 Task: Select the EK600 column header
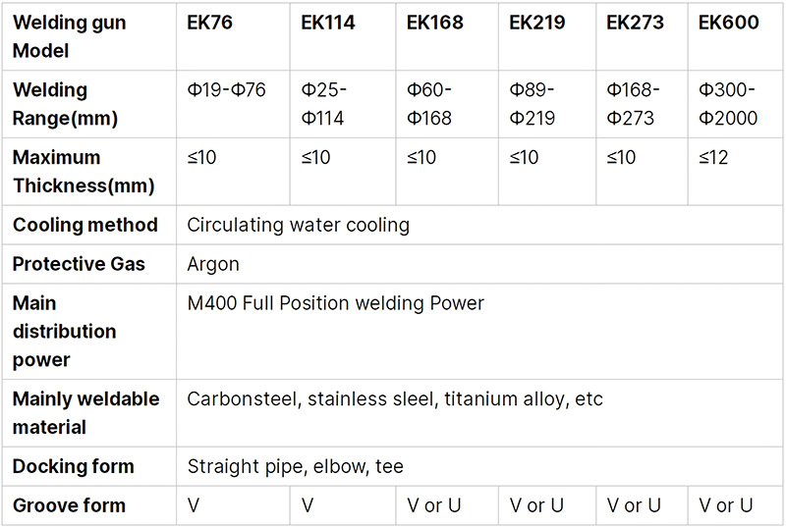click(728, 22)
